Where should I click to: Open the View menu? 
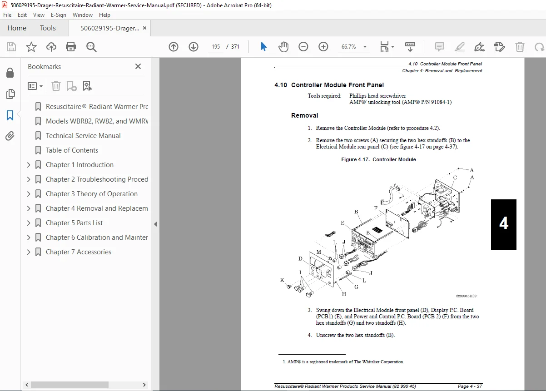[39, 15]
